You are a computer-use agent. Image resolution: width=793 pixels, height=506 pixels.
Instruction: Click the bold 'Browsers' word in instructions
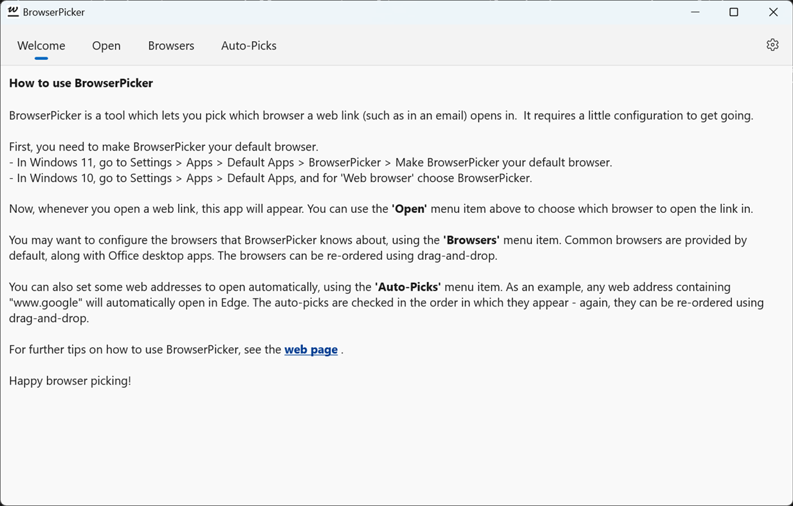coord(471,240)
